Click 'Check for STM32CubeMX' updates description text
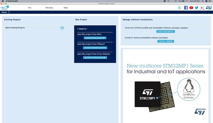This screenshot has height=123, width=213. pos(156,28)
